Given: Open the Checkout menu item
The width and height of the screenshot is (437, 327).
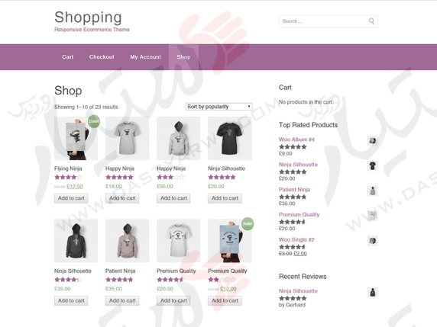Looking at the screenshot, I should pos(102,57).
